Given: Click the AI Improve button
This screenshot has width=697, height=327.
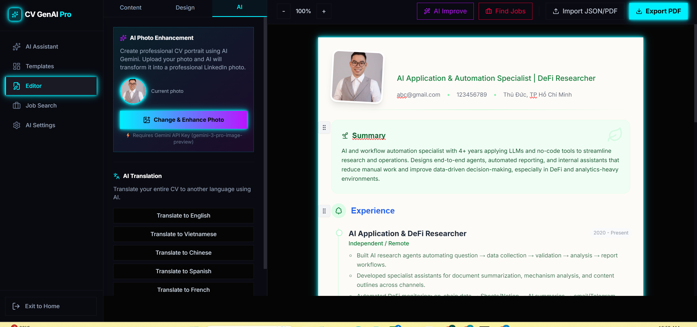Looking at the screenshot, I should pyautogui.click(x=445, y=11).
